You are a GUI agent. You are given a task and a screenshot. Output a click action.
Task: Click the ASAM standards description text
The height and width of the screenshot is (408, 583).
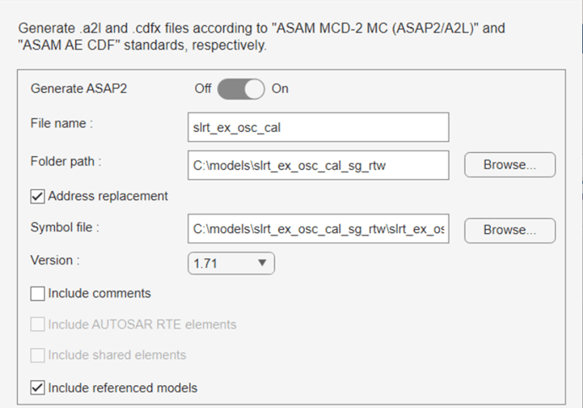click(261, 36)
